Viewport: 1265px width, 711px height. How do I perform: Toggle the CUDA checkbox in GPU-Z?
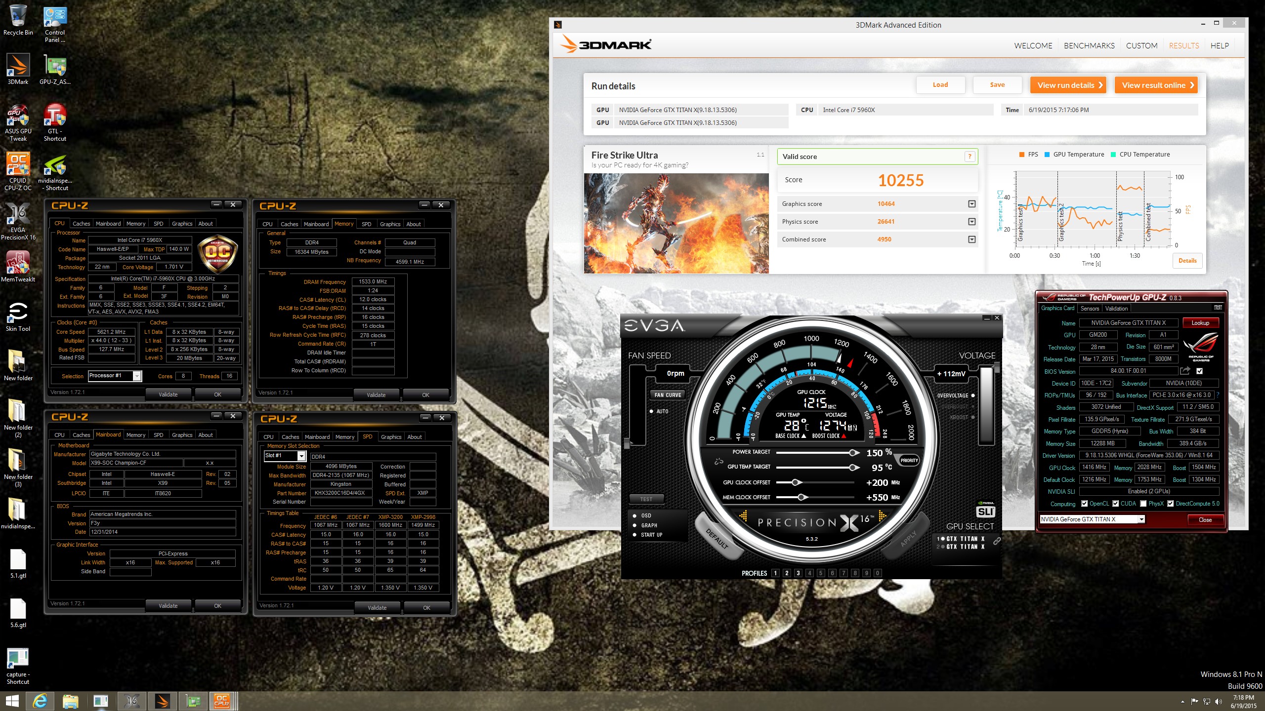pos(1115,504)
